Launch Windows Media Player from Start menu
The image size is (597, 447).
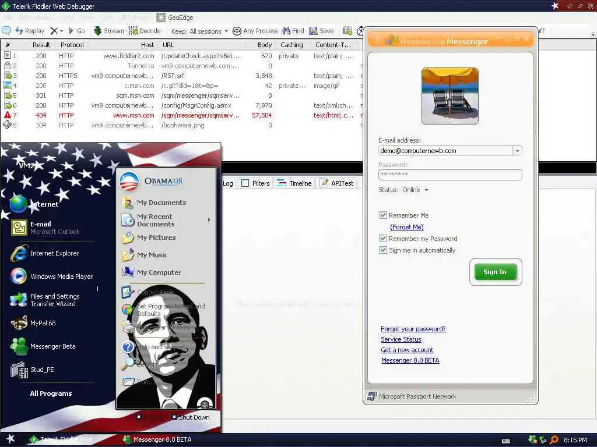[x=52, y=276]
